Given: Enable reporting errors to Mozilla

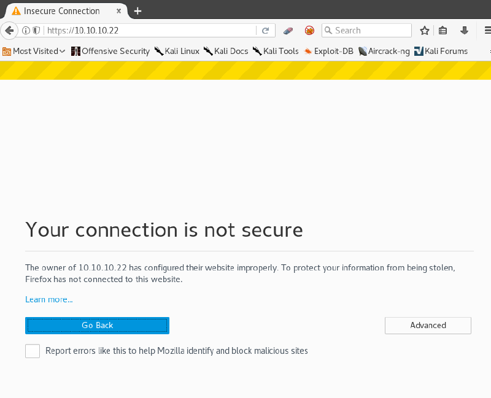Looking at the screenshot, I should click(32, 351).
